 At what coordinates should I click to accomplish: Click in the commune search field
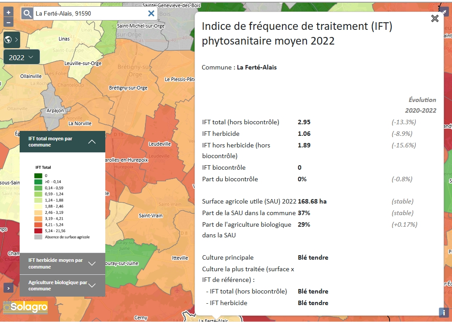coord(89,13)
